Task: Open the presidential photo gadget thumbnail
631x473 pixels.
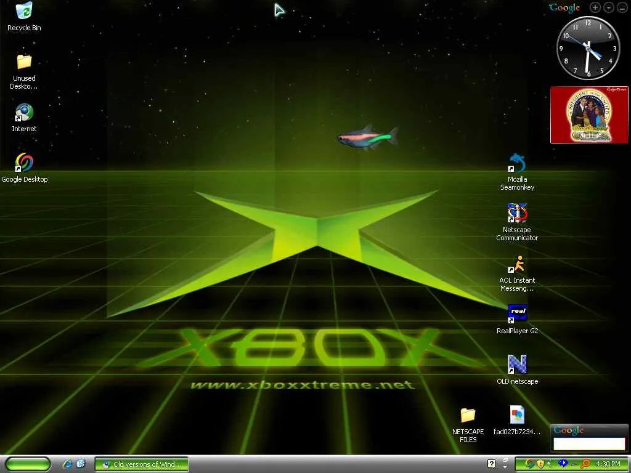Action: (589, 115)
